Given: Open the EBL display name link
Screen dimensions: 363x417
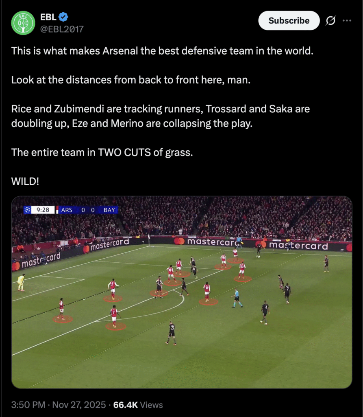Looking at the screenshot, I should click(48, 17).
